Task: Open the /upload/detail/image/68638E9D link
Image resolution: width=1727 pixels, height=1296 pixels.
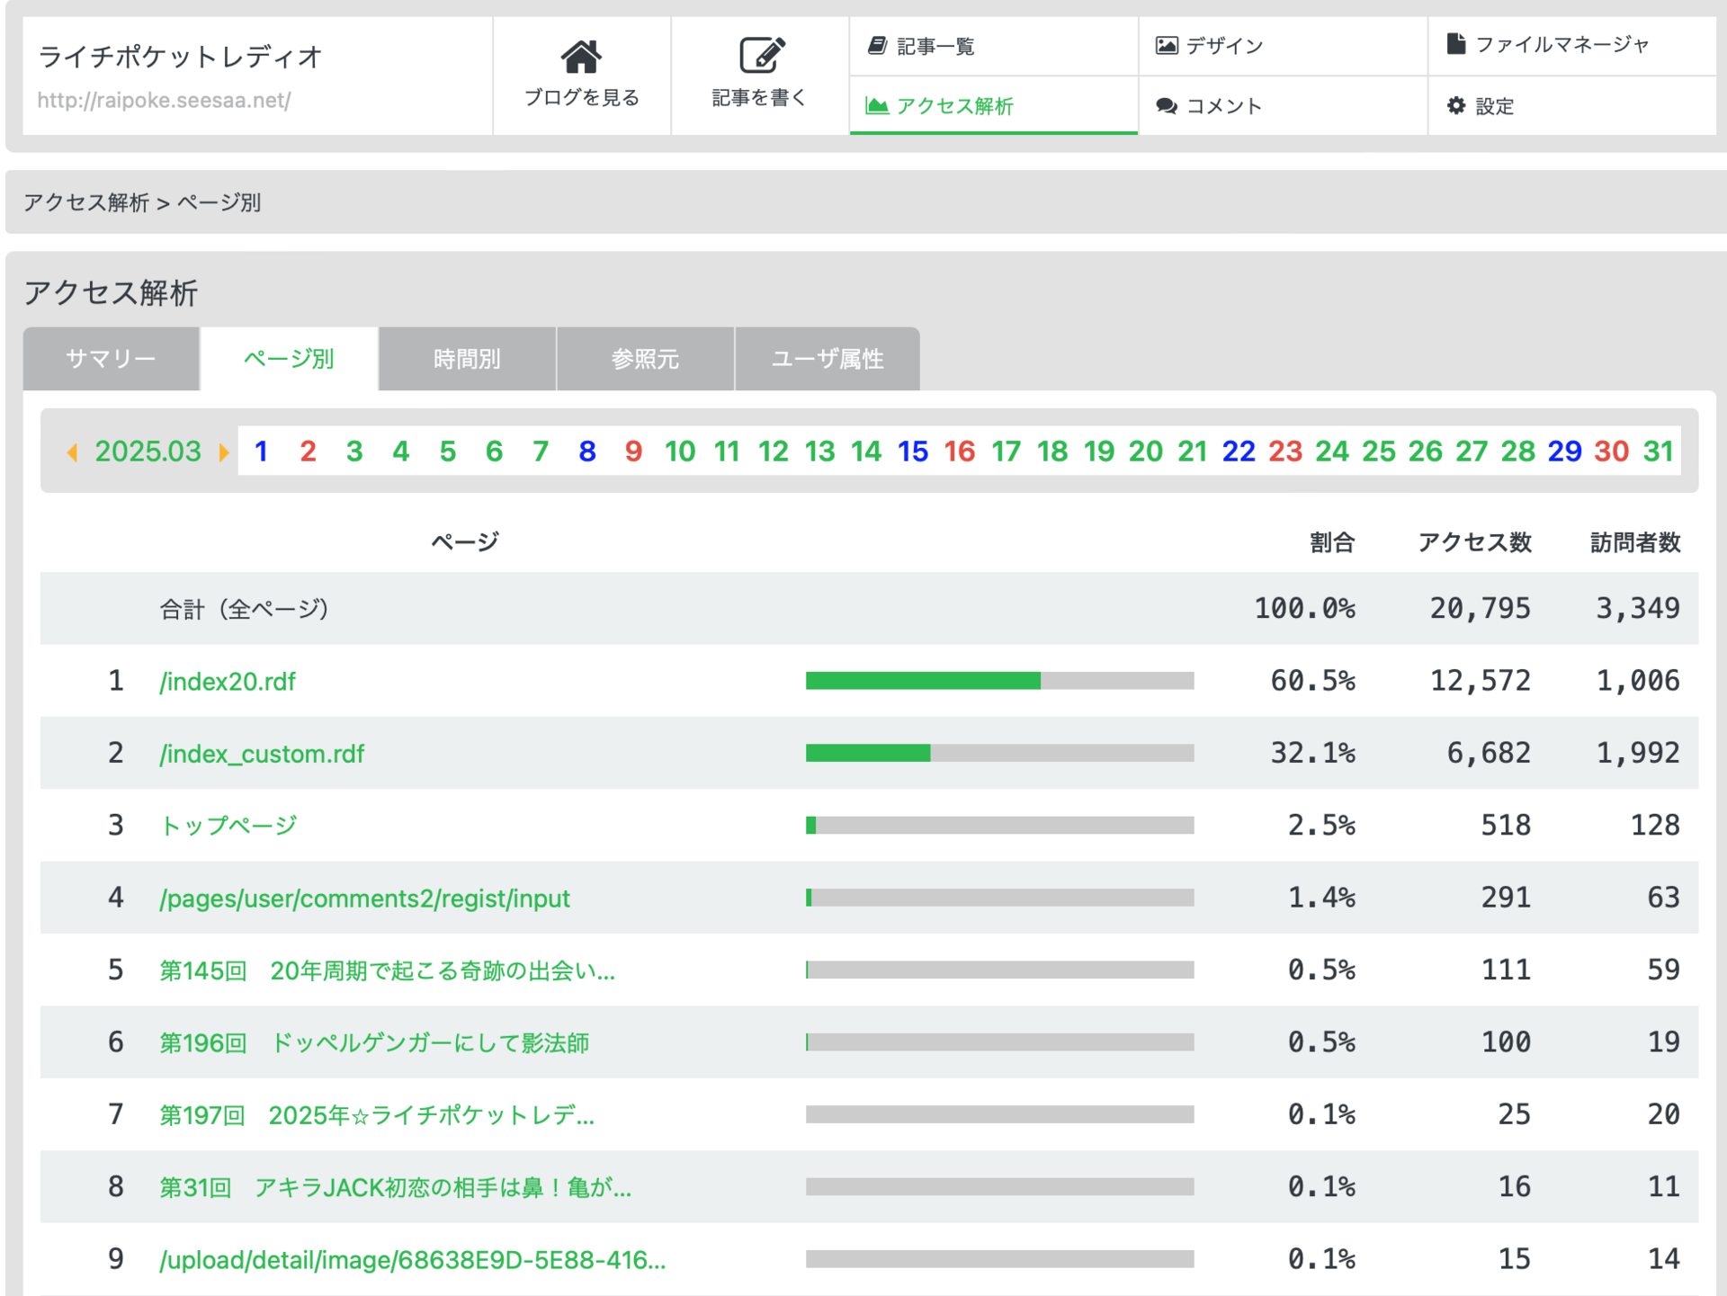Action: (413, 1260)
